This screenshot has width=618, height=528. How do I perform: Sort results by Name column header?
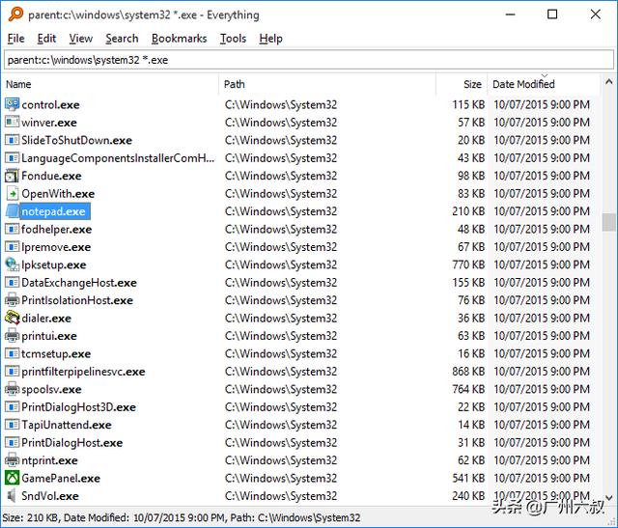[x=19, y=85]
